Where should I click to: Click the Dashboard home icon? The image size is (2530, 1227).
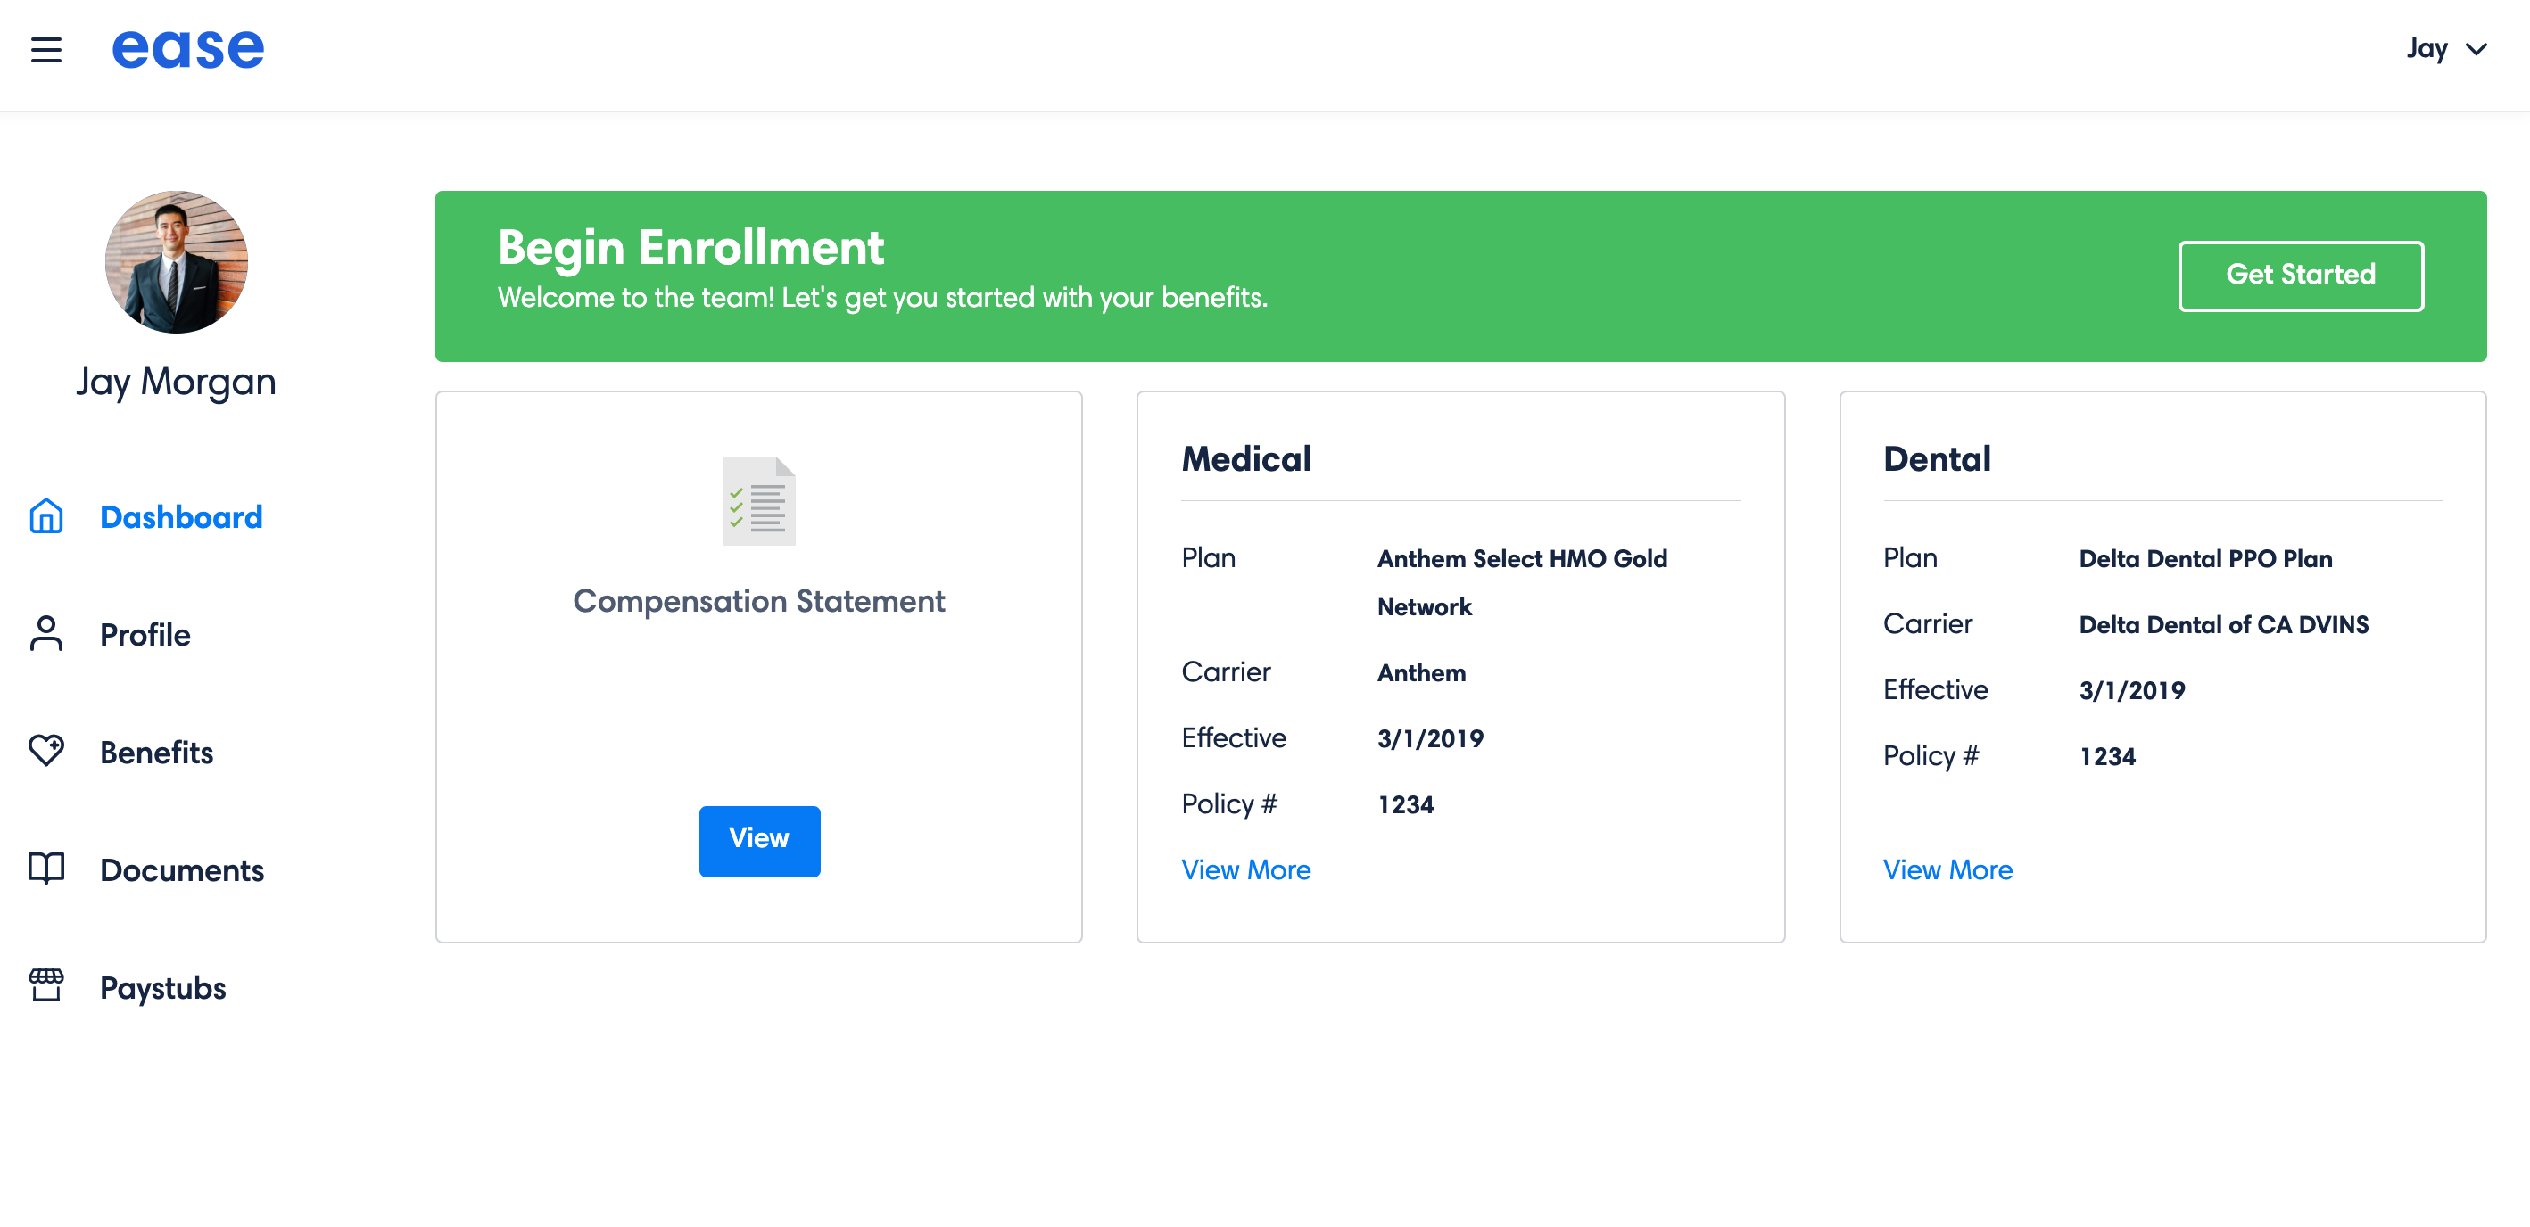pyautogui.click(x=46, y=516)
